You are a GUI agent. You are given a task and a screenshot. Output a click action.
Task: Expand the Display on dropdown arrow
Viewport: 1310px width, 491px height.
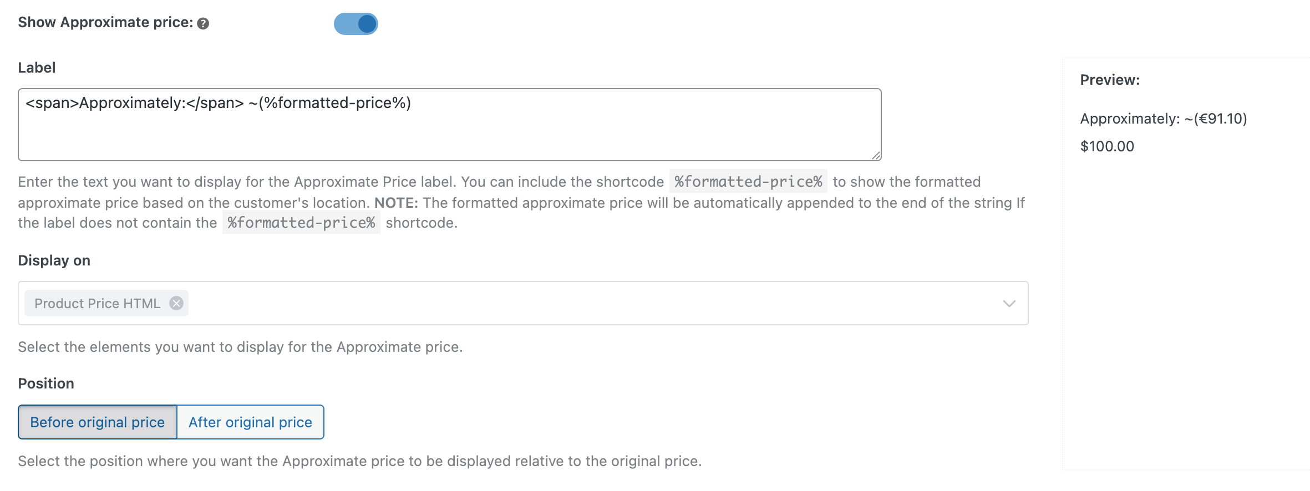click(1009, 303)
